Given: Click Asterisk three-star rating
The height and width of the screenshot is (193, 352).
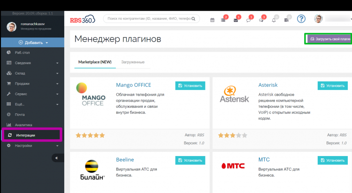Looking at the screenshot, I should (x=233, y=135).
